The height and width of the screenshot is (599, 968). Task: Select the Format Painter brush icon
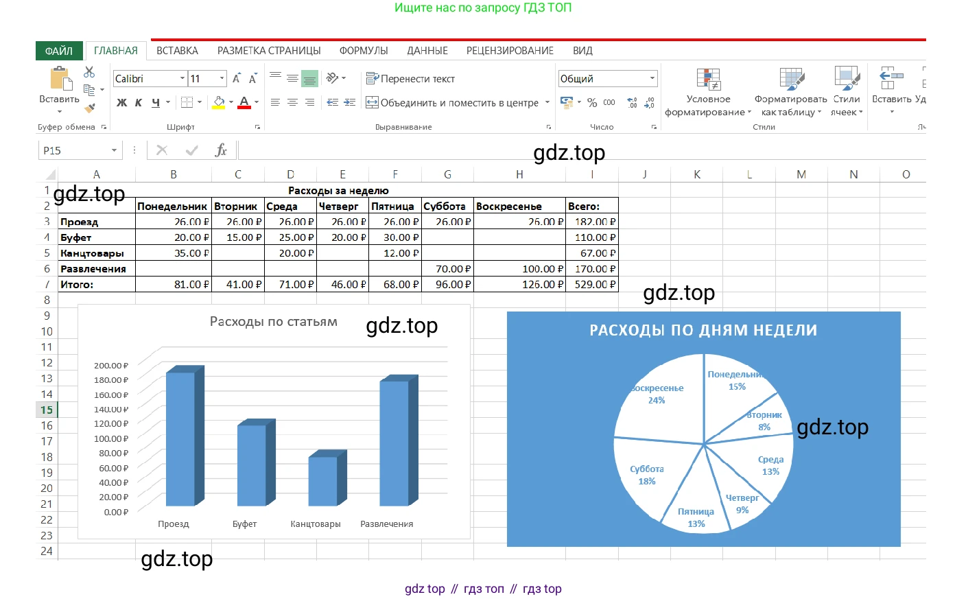point(89,108)
